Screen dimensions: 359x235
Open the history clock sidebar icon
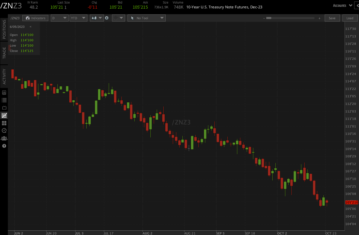tap(4, 131)
